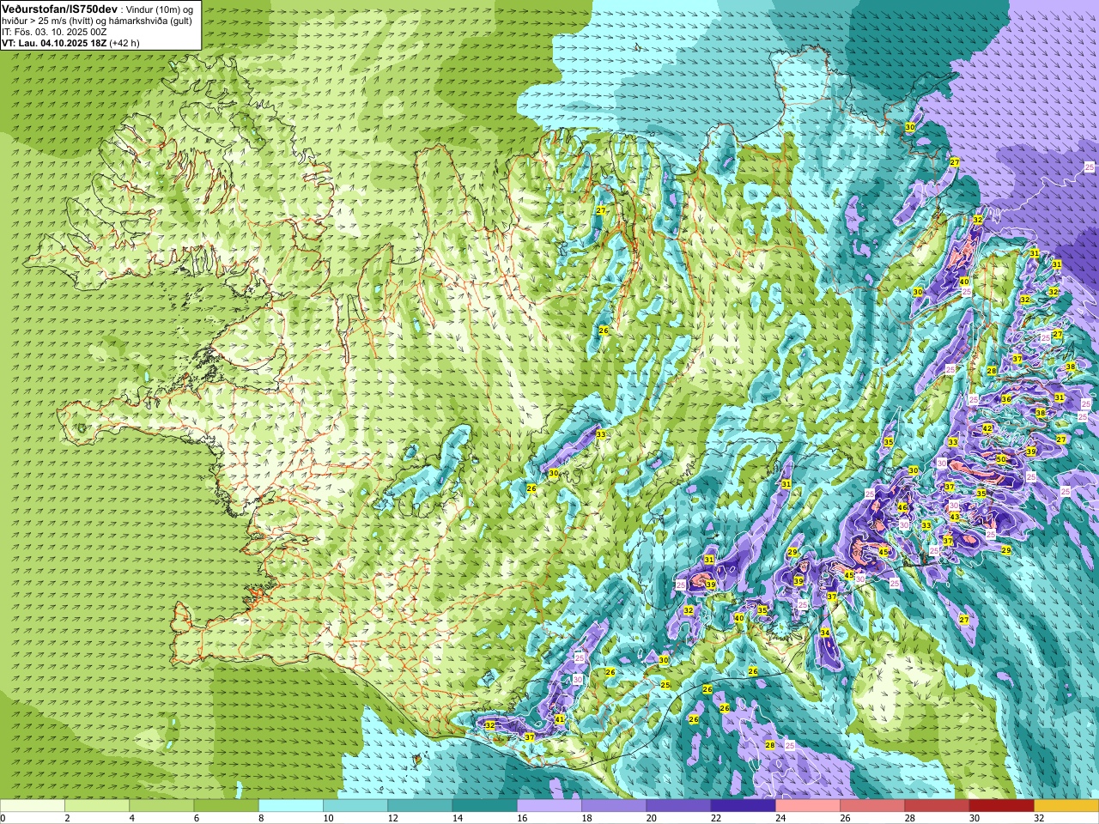This screenshot has height=824, width=1099.
Task: Click the yellow gust label 42
Action: 987,428
